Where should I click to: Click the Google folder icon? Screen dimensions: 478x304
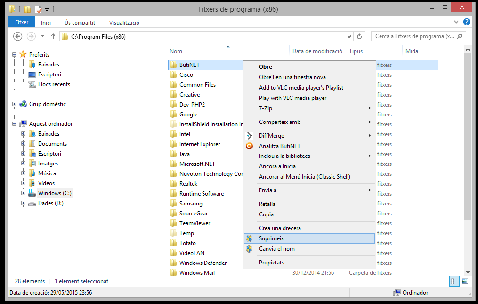tap(173, 115)
